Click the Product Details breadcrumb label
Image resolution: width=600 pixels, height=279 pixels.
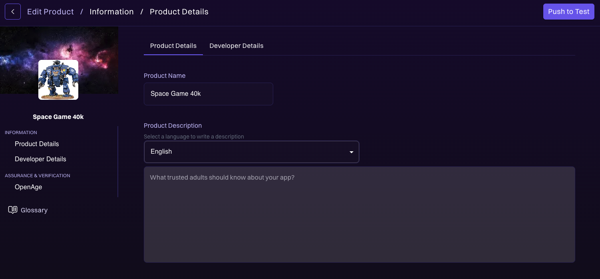(x=179, y=12)
